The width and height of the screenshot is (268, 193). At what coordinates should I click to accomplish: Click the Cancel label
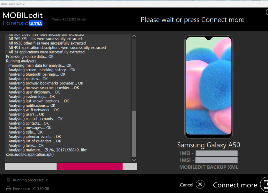186,185
